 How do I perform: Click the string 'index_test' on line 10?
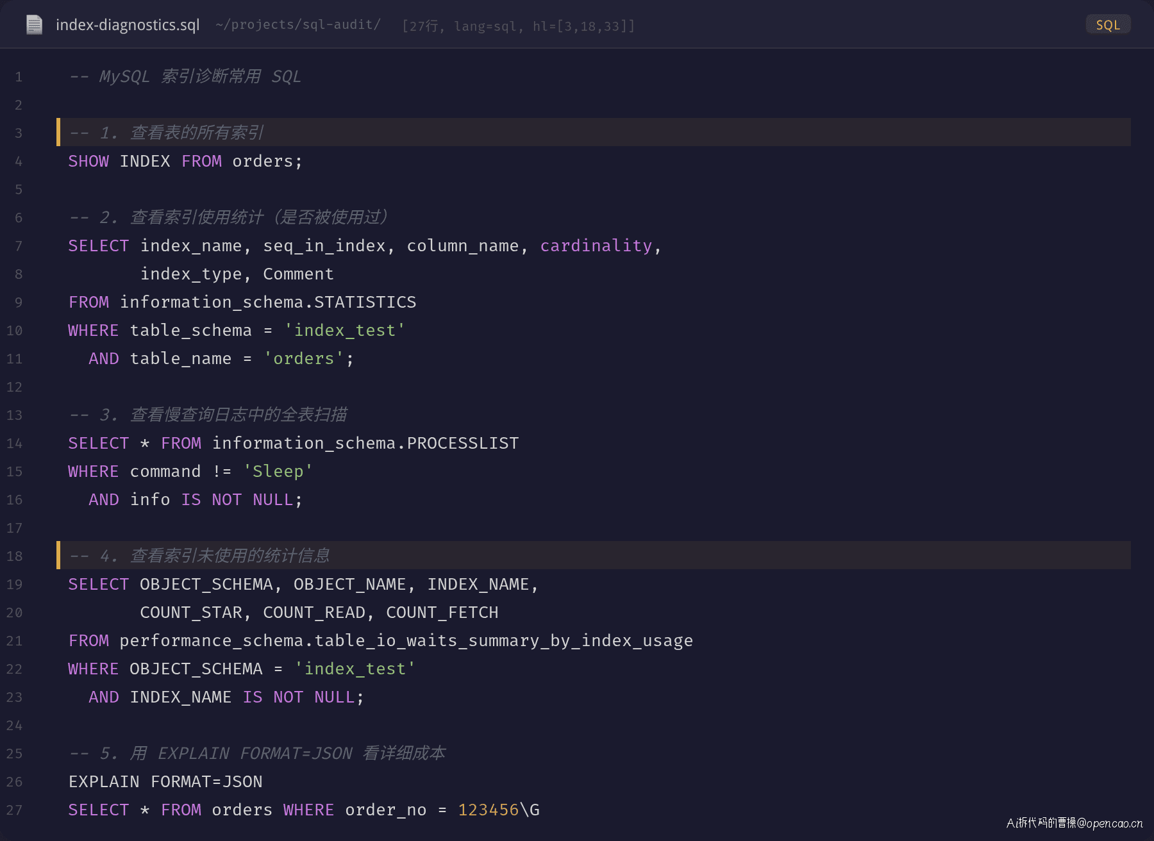coord(345,330)
